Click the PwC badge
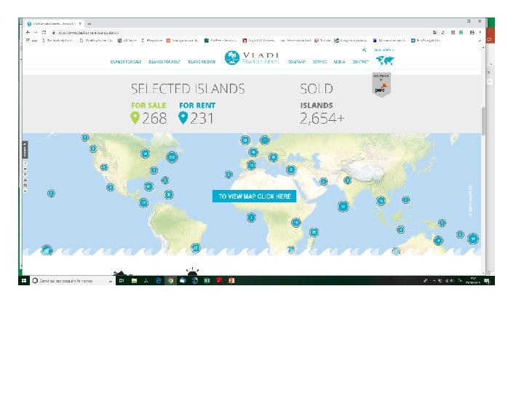 (381, 85)
